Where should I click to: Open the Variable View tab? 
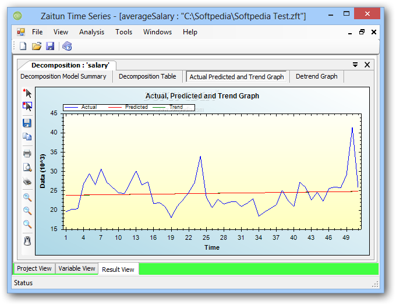[x=77, y=268]
